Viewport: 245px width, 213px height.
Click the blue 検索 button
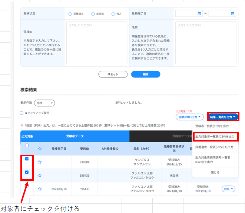coord(146,74)
